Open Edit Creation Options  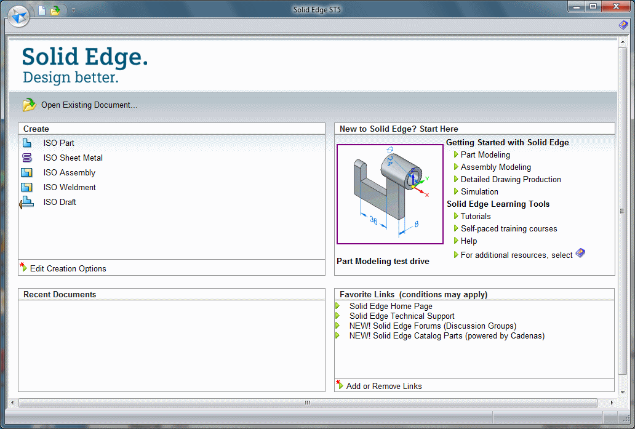[68, 268]
